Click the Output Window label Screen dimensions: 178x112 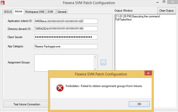click(124, 11)
